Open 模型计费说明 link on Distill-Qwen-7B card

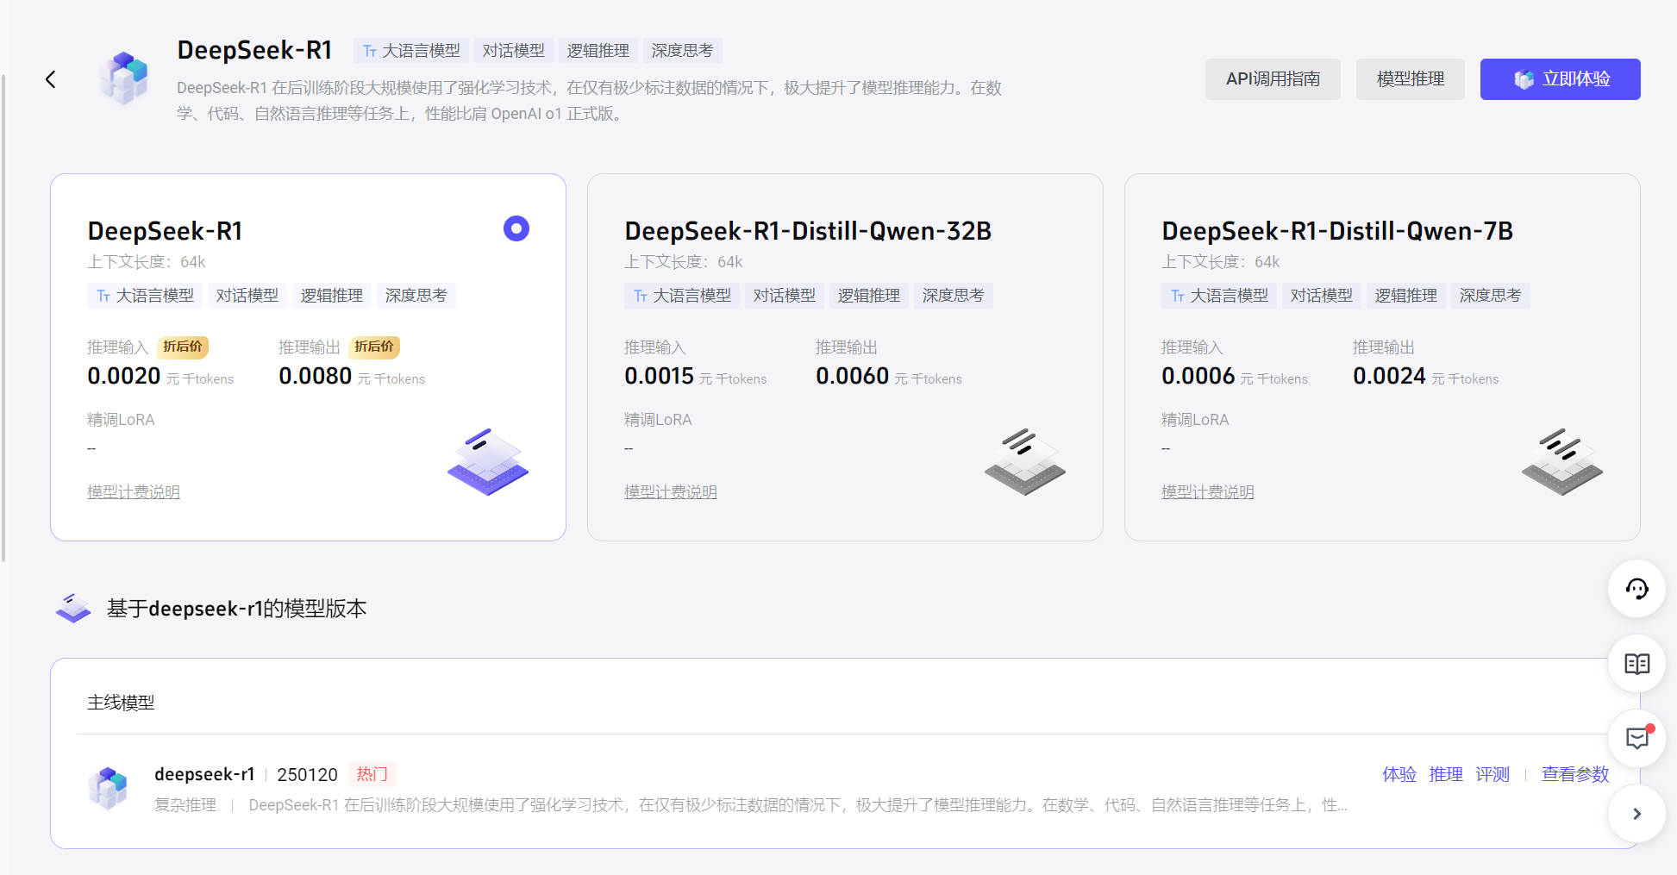pyautogui.click(x=1208, y=491)
